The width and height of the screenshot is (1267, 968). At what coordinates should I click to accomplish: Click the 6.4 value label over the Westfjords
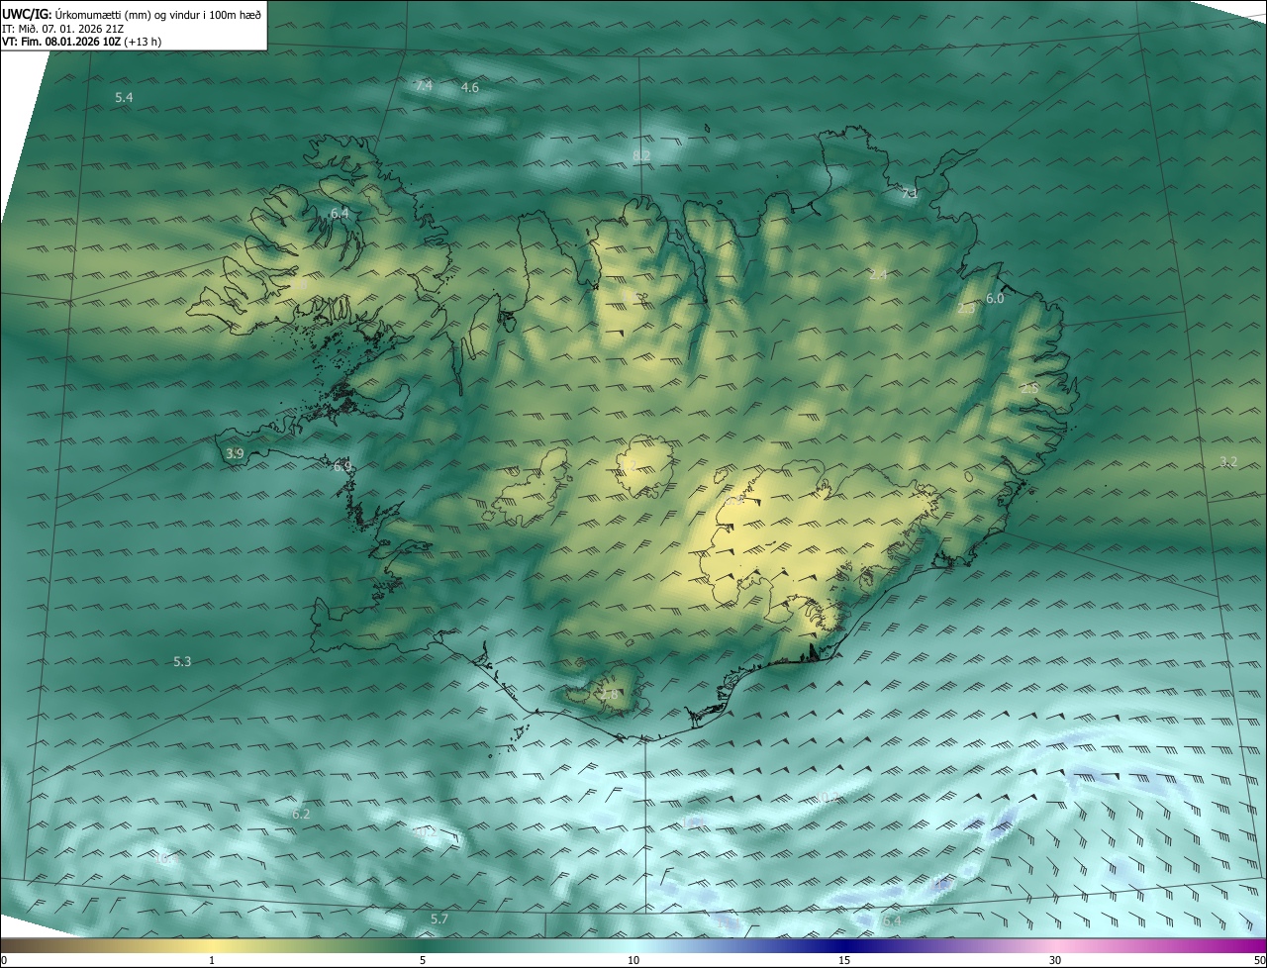[x=340, y=213]
